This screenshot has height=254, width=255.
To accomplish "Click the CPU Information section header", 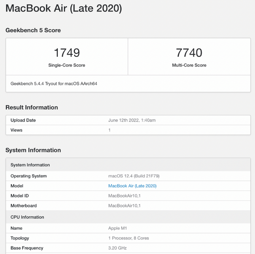I will click(27, 217).
